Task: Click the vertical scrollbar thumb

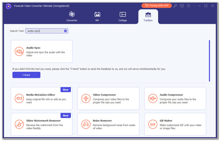Action: pos(209,61)
